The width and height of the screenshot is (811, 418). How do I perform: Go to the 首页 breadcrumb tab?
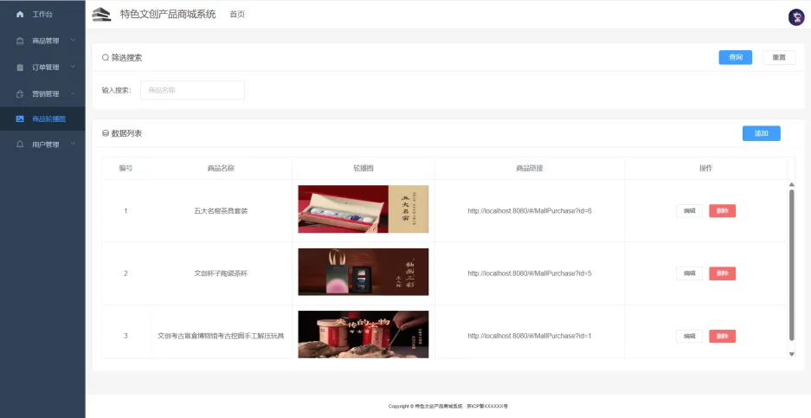[x=236, y=15]
